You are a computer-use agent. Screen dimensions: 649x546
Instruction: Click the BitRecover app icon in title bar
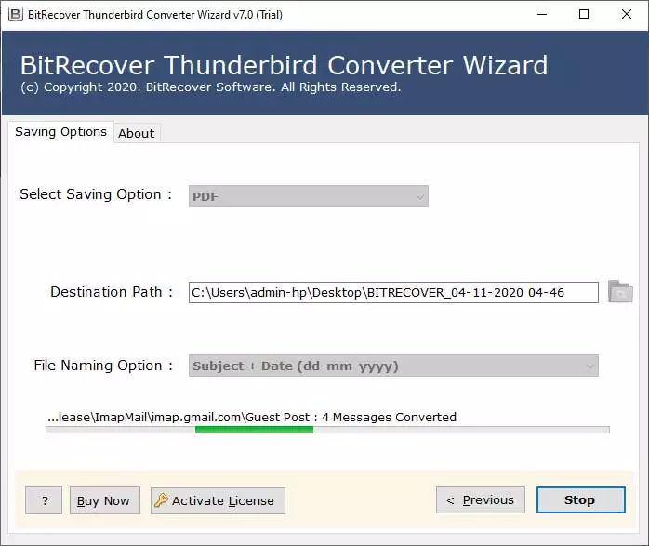(x=14, y=14)
